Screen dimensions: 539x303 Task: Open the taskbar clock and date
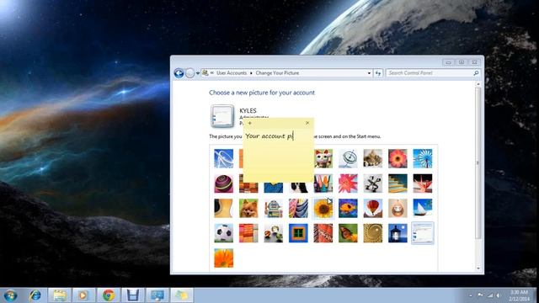click(519, 295)
